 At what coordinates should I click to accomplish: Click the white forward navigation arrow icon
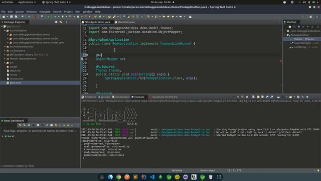181,17
